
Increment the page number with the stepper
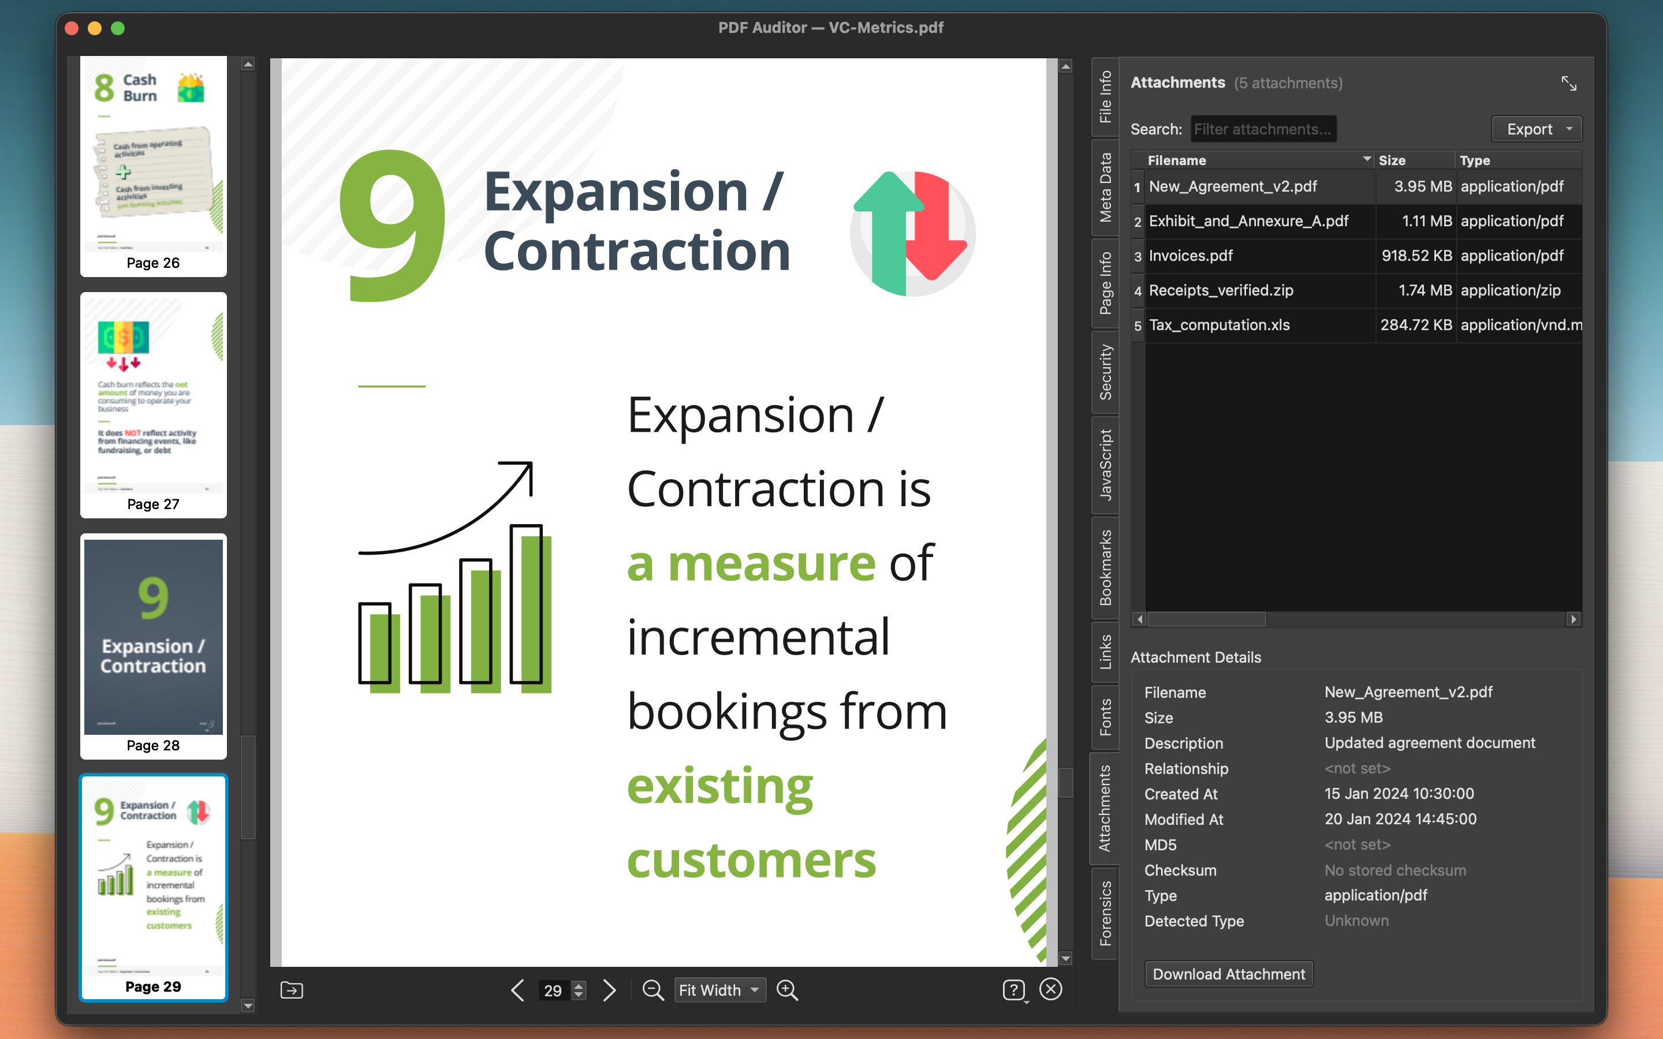point(579,986)
